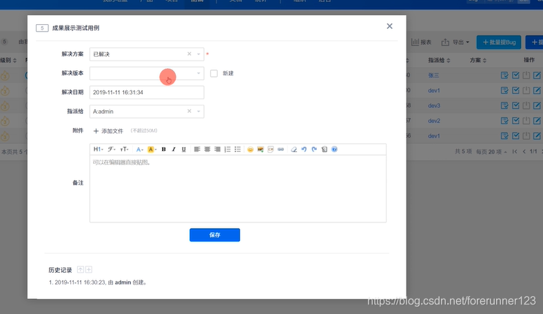Click the edit pencil icon in dev3 row
Screen dimensions: 543x314
click(x=537, y=105)
